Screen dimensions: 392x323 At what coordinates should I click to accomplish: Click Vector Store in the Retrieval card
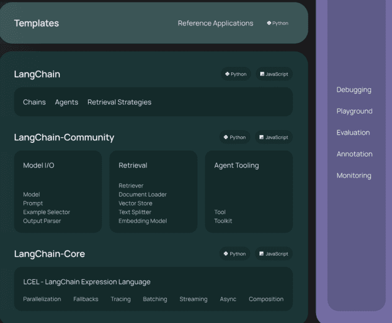point(135,203)
